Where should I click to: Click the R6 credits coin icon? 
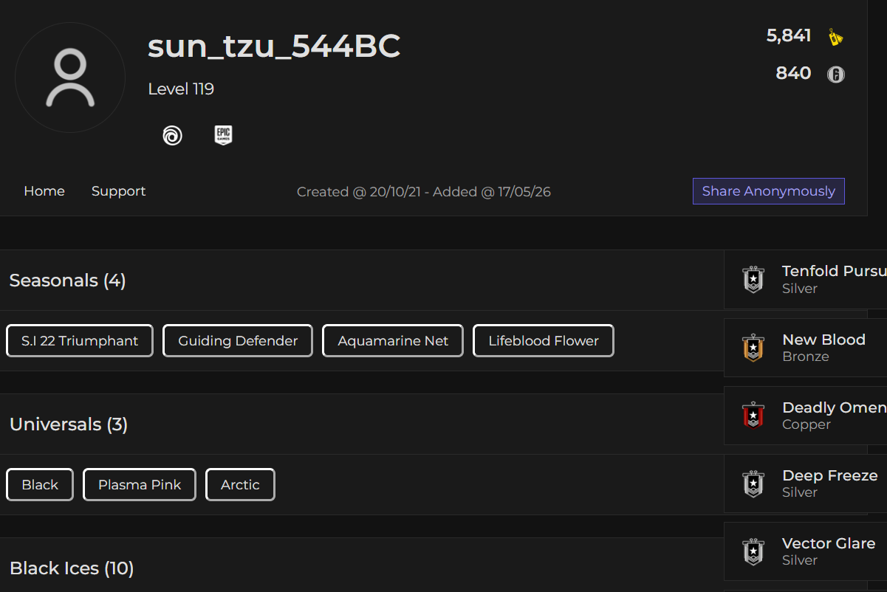pos(835,74)
